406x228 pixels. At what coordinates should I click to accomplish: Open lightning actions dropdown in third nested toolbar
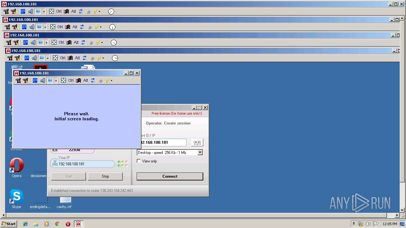pyautogui.click(x=100, y=42)
